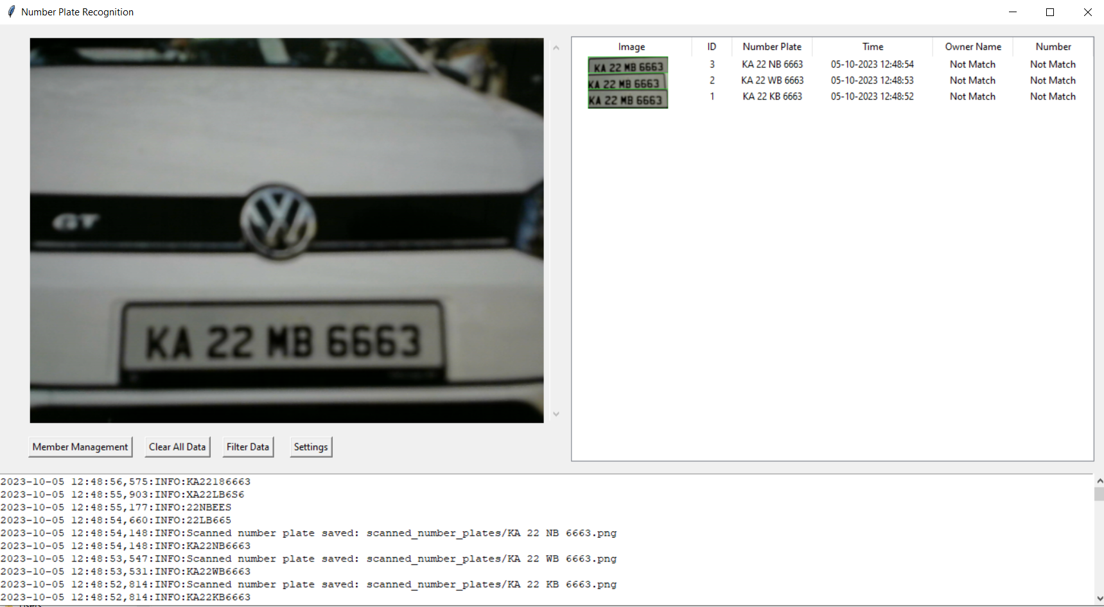1104x607 pixels.
Task: Click log line saved KA 22 WB 6663.png
Action: coord(308,558)
